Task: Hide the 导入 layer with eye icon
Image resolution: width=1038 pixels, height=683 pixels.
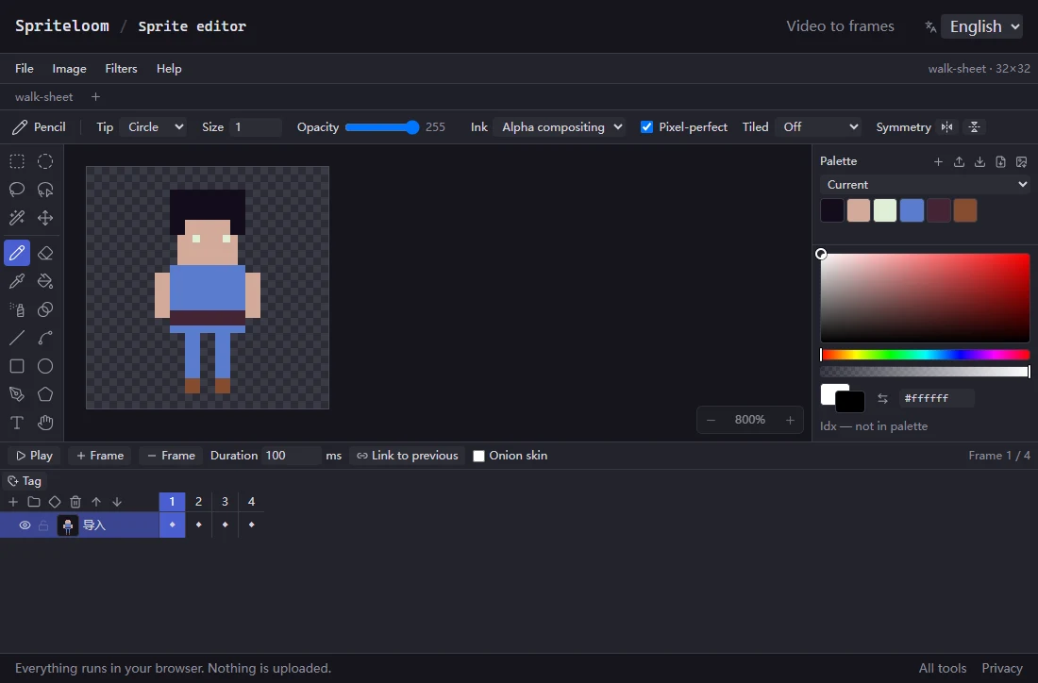Action: [x=25, y=525]
